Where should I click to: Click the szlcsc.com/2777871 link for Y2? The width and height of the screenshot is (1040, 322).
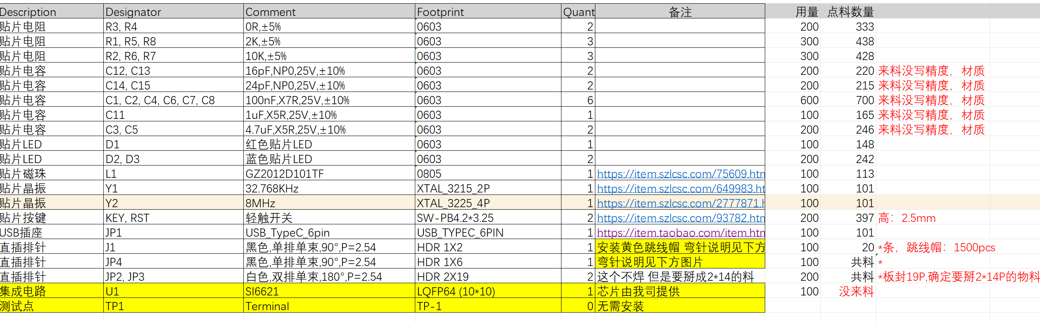point(680,203)
